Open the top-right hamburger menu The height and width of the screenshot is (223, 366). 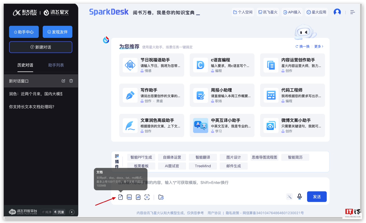(353, 12)
